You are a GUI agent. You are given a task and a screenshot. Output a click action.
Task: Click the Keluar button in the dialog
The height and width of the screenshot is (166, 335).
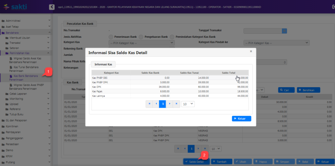[x=241, y=119]
